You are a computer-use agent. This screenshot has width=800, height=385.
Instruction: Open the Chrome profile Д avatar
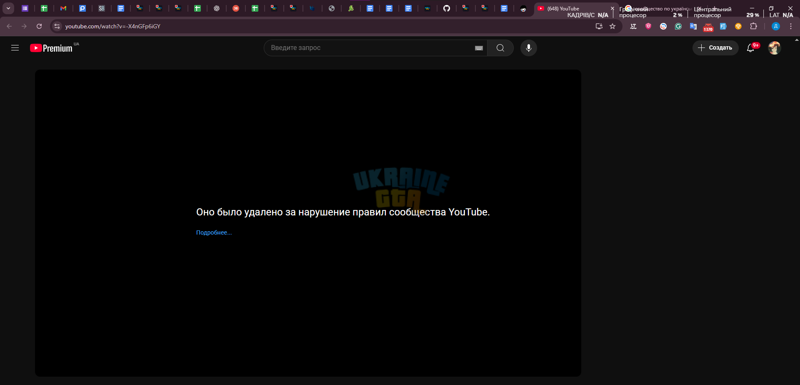[x=776, y=26]
